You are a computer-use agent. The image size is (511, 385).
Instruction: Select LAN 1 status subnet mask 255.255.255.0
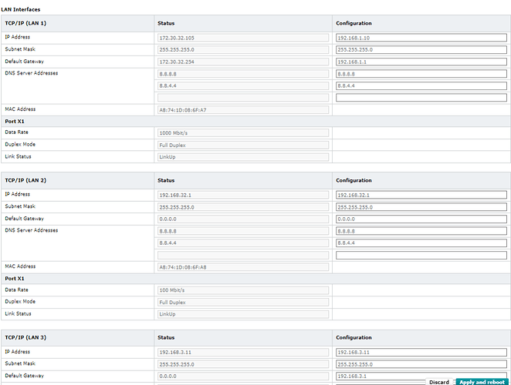pyautogui.click(x=243, y=50)
